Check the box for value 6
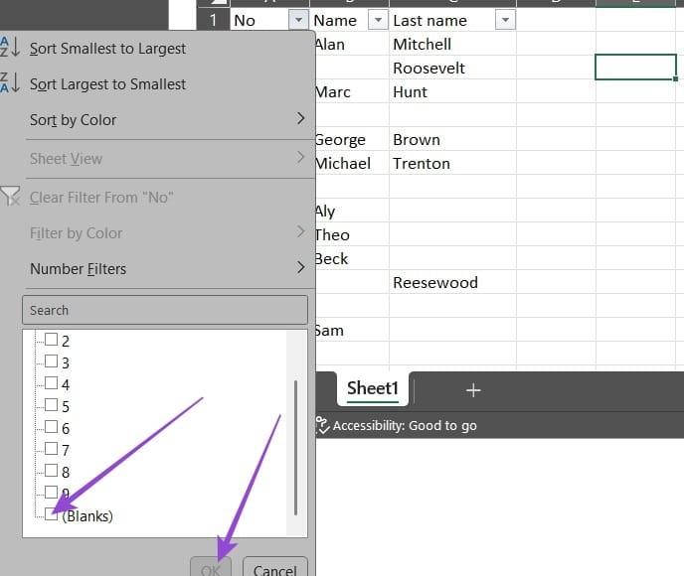Screen dimensions: 684x576 51,427
